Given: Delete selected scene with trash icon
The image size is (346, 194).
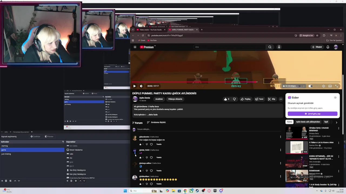Looking at the screenshot, I should 6,181.
